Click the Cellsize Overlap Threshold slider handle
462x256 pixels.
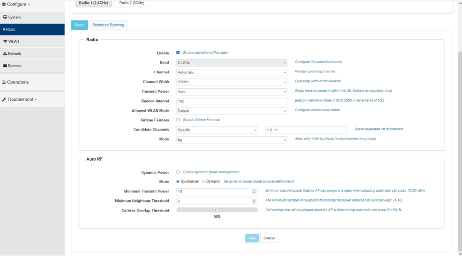pos(217,210)
